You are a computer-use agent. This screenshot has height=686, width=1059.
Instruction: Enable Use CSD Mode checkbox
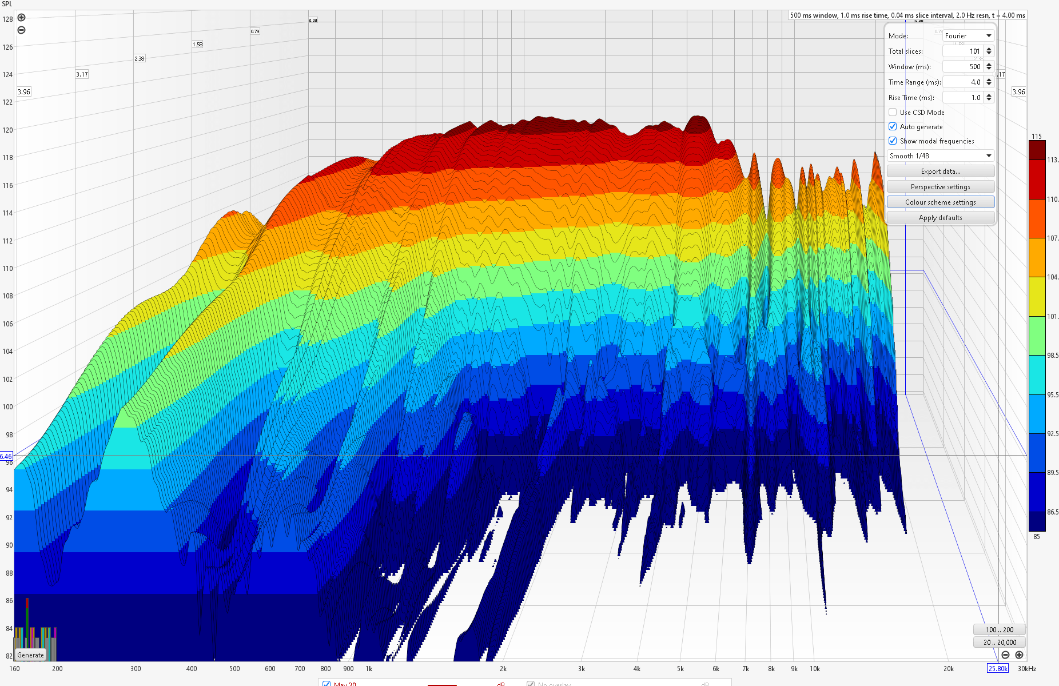(x=893, y=112)
